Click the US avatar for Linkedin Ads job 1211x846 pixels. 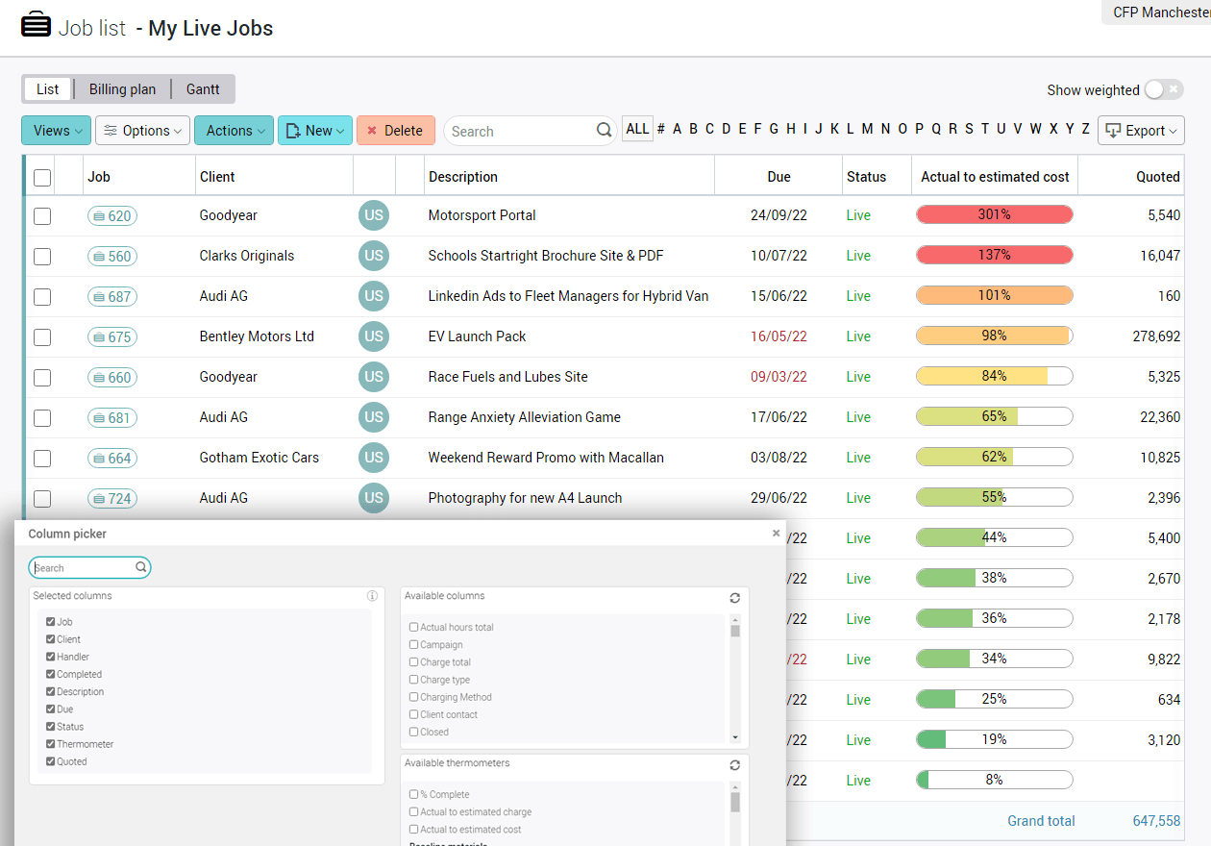[x=374, y=296]
